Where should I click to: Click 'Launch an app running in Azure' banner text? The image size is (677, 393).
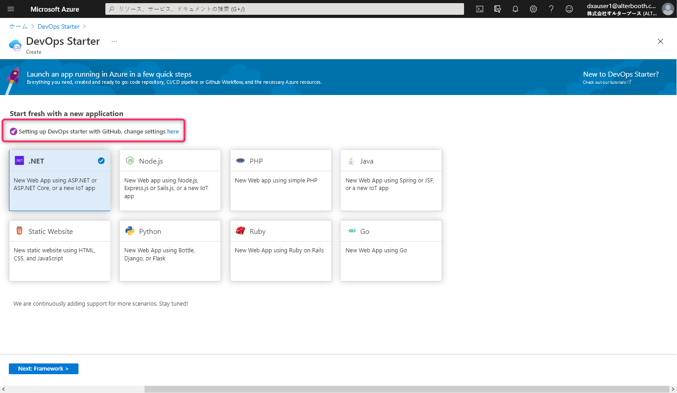click(x=109, y=74)
